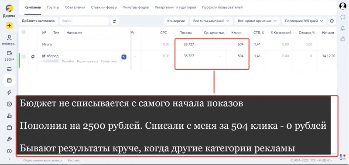Select the campaigns list sidebar icon
Screen dimensions: 349x165
pos(9,80)
